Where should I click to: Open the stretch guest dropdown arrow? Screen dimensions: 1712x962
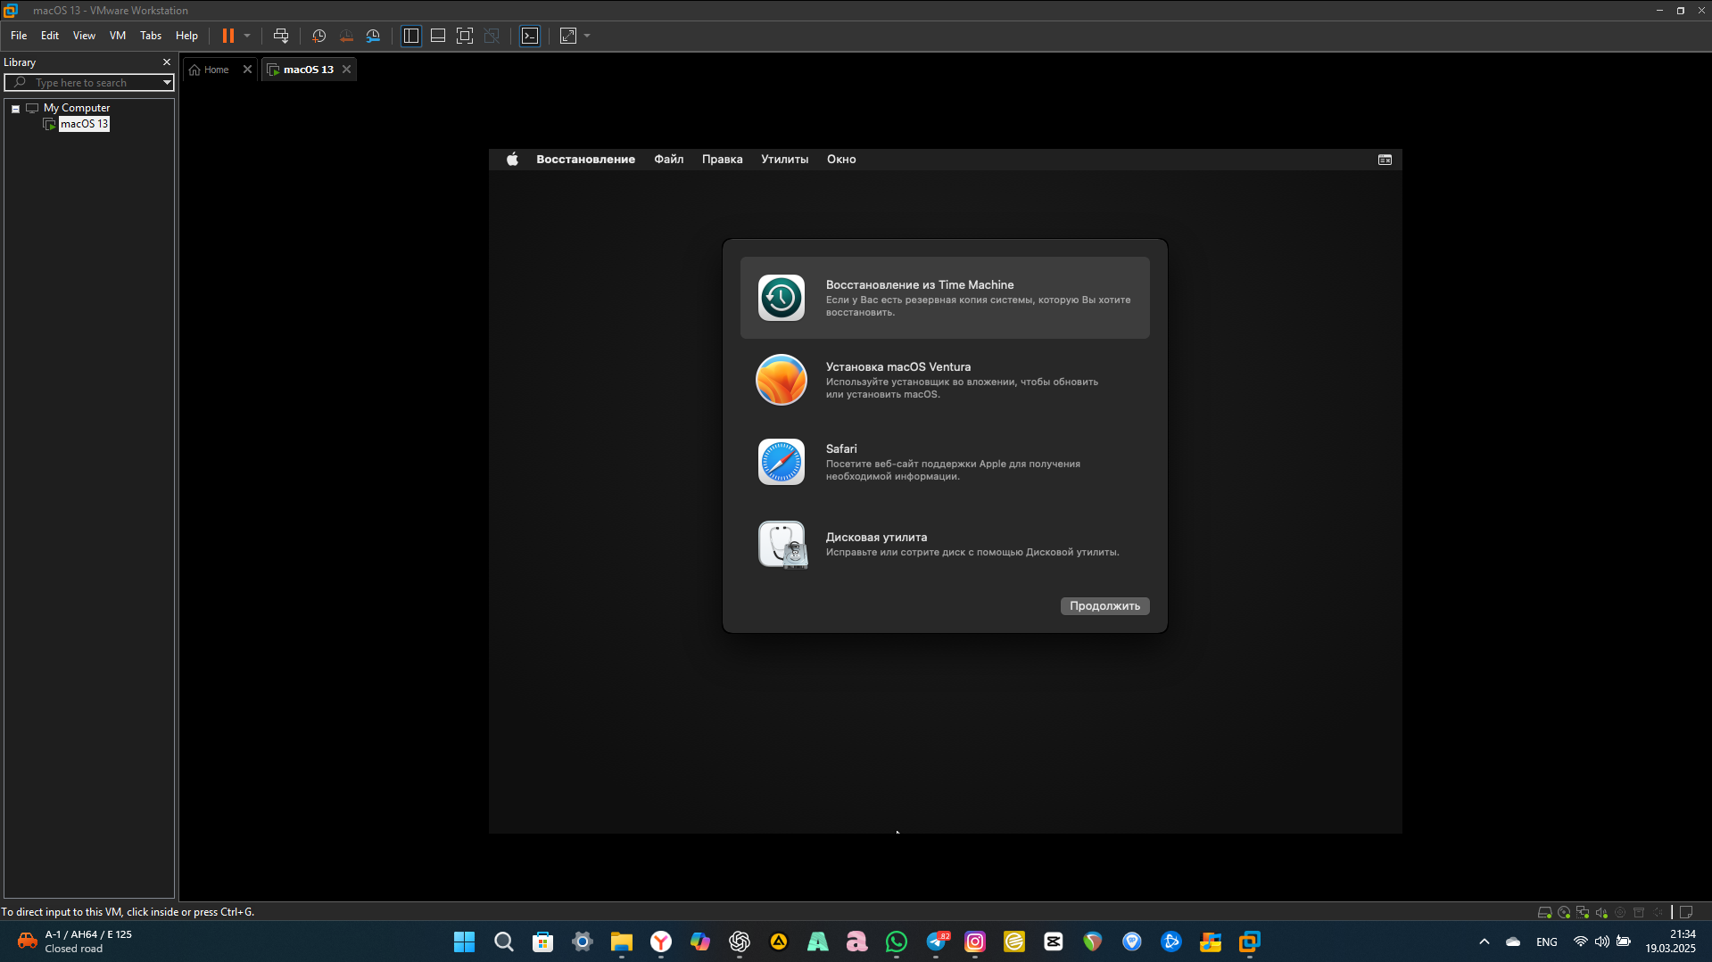point(587,36)
